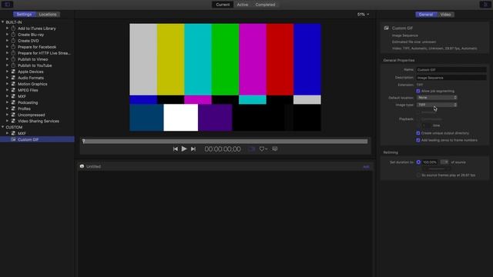Click the Publish to Vimeo icon
This screenshot has width=493, height=277.
pos(13,59)
